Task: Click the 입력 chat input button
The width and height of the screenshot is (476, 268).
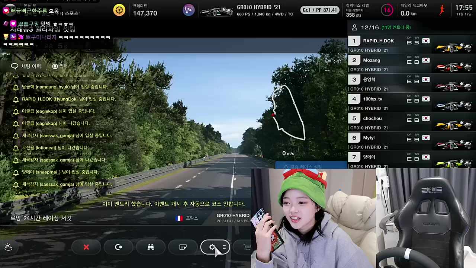Action: click(x=60, y=66)
